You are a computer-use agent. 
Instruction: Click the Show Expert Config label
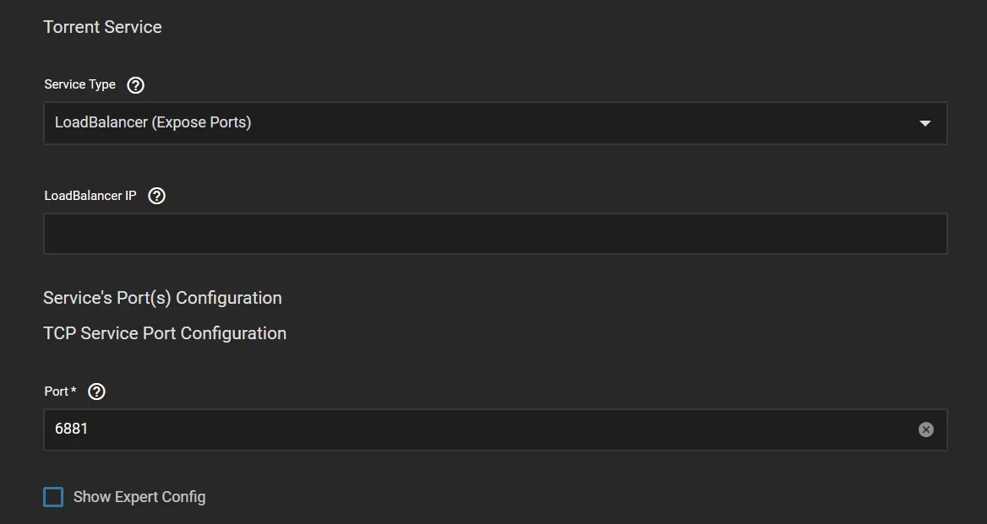point(139,497)
